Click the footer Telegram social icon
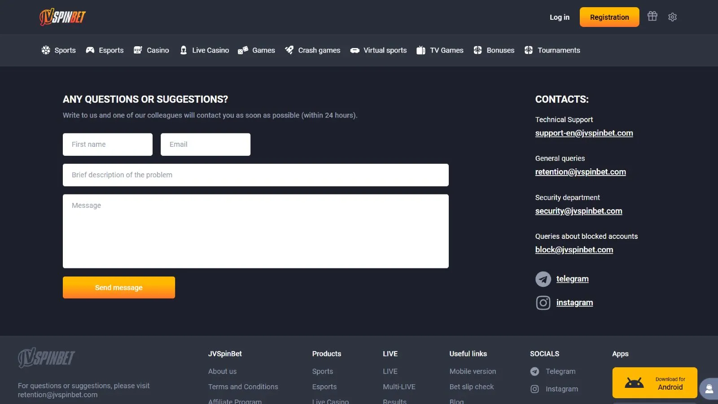718x404 pixels. (x=534, y=372)
